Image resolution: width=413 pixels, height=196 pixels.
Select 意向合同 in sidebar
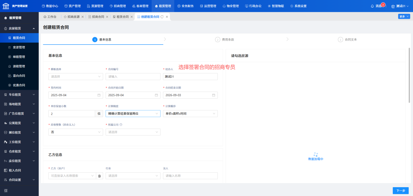click(x=19, y=76)
